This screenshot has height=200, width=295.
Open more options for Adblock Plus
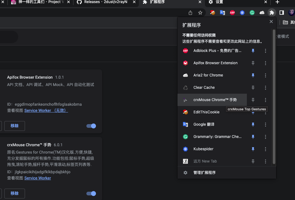click(x=265, y=51)
